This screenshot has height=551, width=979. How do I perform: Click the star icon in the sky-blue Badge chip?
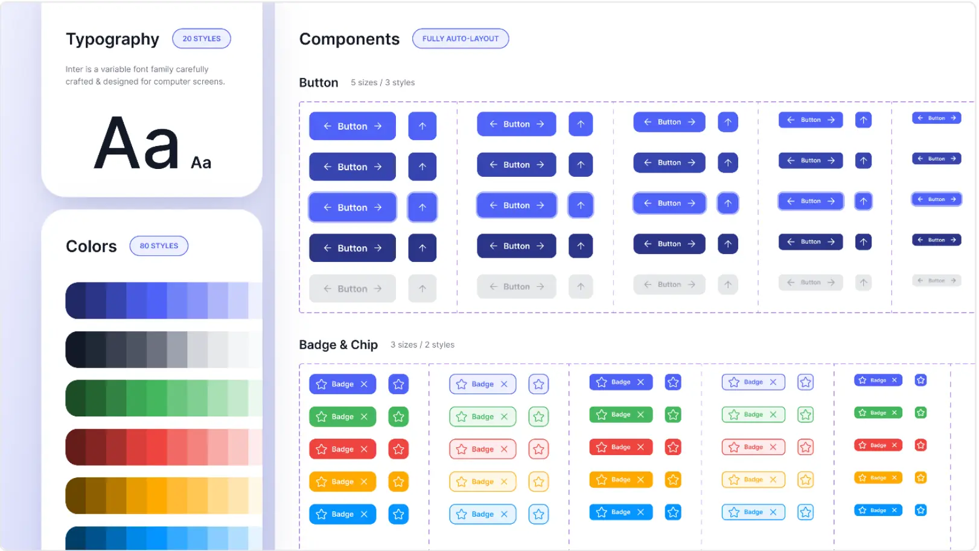pyautogui.click(x=321, y=514)
